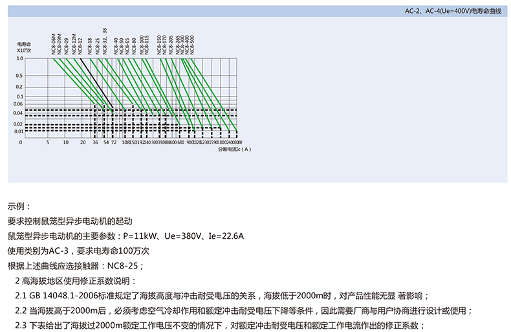Viewport: 511px width, 332px height.
Task: Select the 0.5 tick on the y-axis
Action: coord(19,76)
